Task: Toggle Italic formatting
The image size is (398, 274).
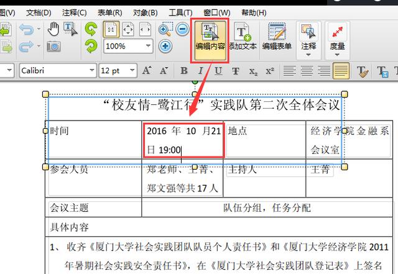Action: pos(201,71)
